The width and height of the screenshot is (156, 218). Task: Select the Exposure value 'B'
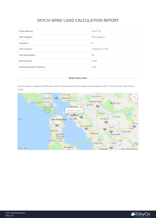coord(92,43)
